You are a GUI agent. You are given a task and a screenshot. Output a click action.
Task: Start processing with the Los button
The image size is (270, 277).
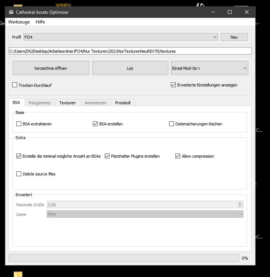[130, 68]
